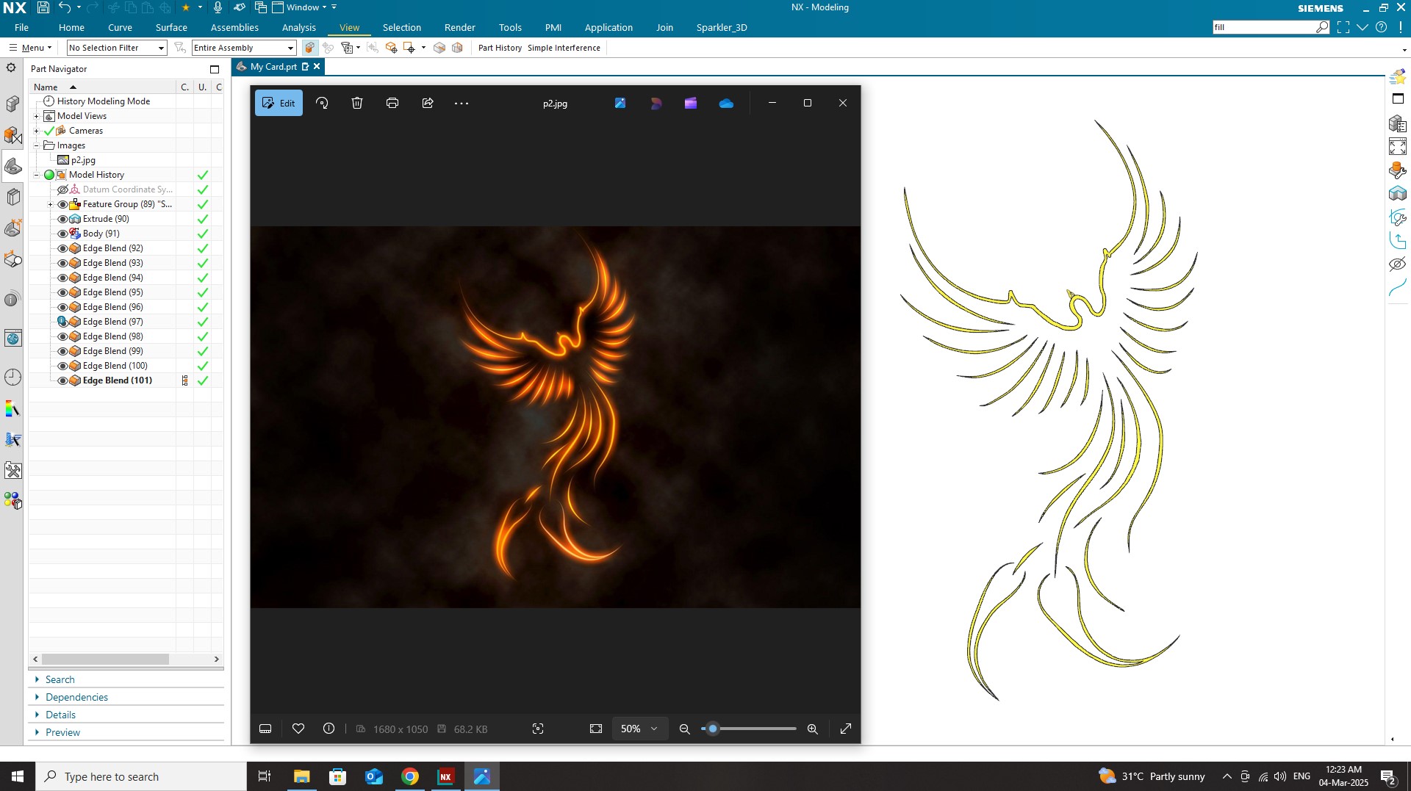Viewport: 1411px width, 791px height.
Task: Open the History clock sidebar tab
Action: 12,377
